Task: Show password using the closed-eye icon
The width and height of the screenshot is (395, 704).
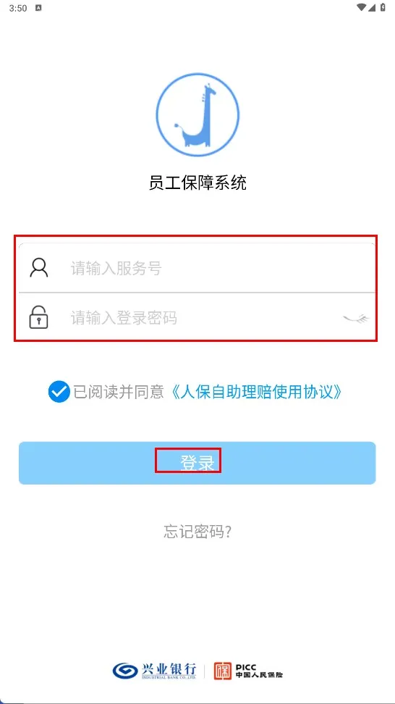Action: 357,319
